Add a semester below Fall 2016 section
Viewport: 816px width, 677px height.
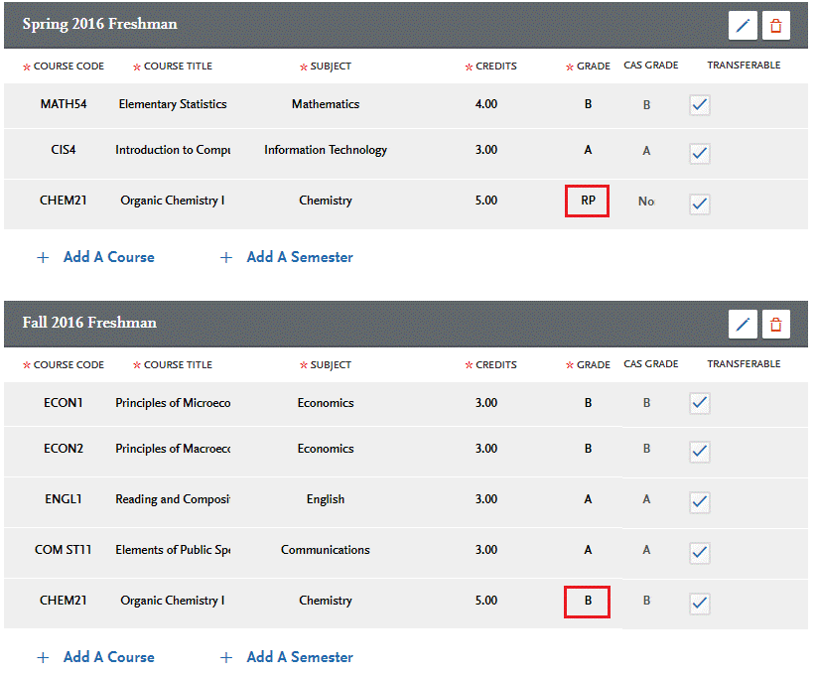point(287,657)
